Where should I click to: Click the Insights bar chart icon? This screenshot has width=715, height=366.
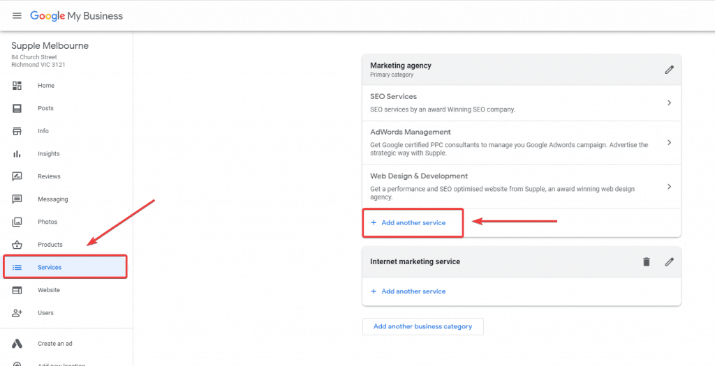pos(17,154)
